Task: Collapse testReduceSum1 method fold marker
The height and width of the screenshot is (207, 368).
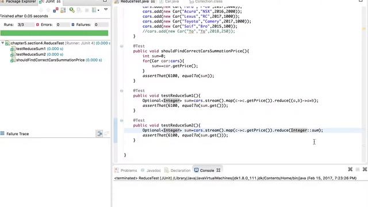Action: [121, 91]
